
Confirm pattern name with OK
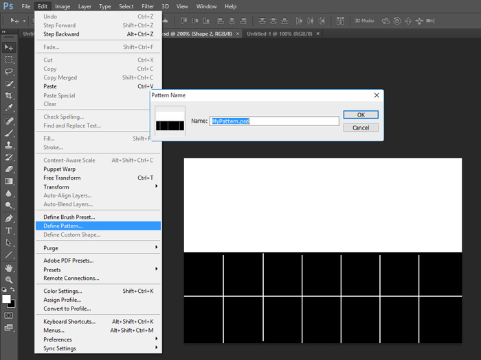tap(361, 115)
